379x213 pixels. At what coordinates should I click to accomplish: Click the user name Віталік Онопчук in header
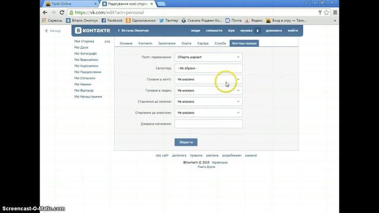click(135, 31)
